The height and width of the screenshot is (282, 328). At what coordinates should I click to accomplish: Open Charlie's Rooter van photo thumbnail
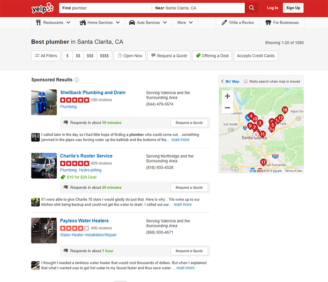[x=44, y=166]
